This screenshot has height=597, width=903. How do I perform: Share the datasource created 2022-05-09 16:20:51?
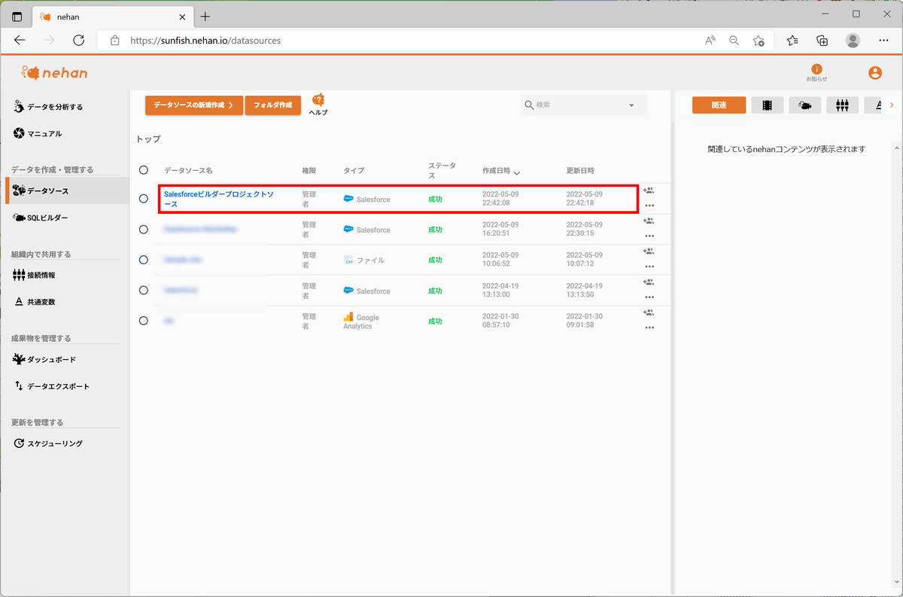648,221
